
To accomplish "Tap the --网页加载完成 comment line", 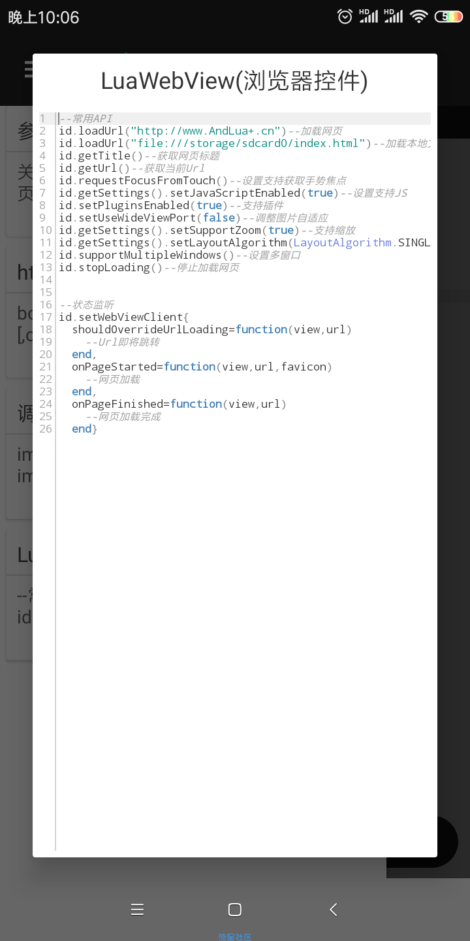I will (123, 416).
